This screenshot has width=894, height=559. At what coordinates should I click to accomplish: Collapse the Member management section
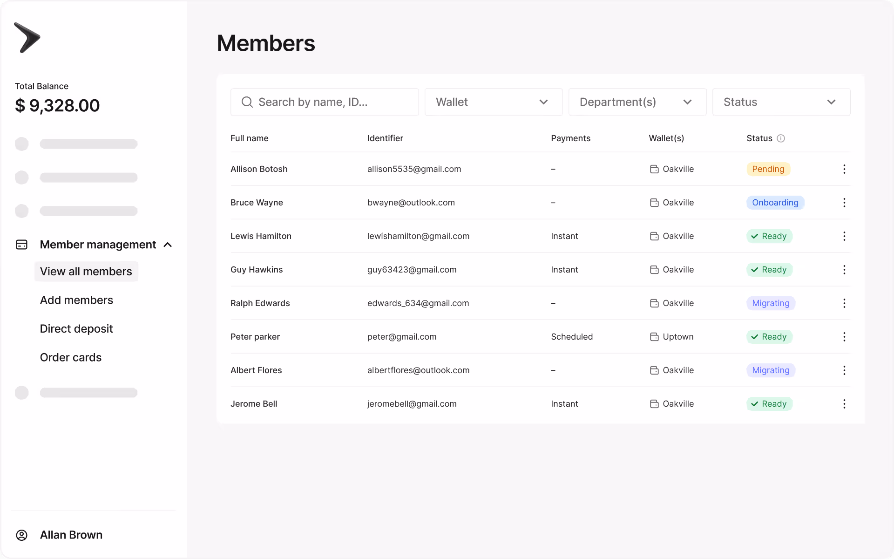coord(168,245)
